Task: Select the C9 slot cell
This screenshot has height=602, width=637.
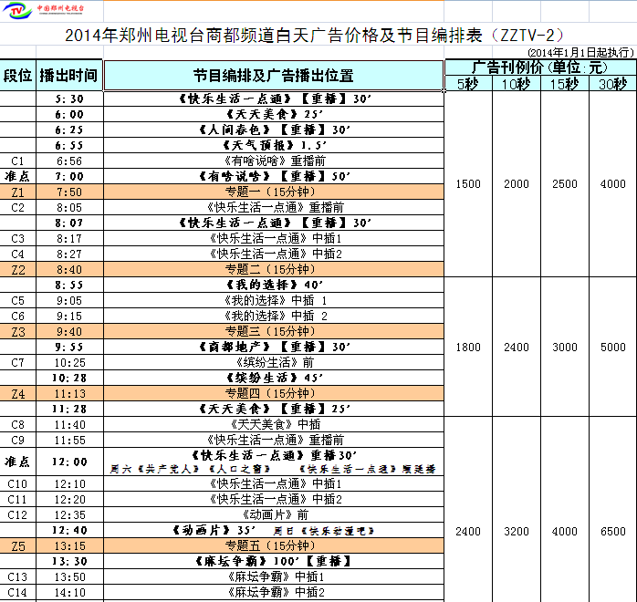Action: tap(18, 440)
